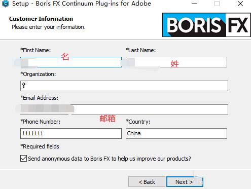The width and height of the screenshot is (251, 189).
Task: Close the Boris FX setup window
Action: 240,4
